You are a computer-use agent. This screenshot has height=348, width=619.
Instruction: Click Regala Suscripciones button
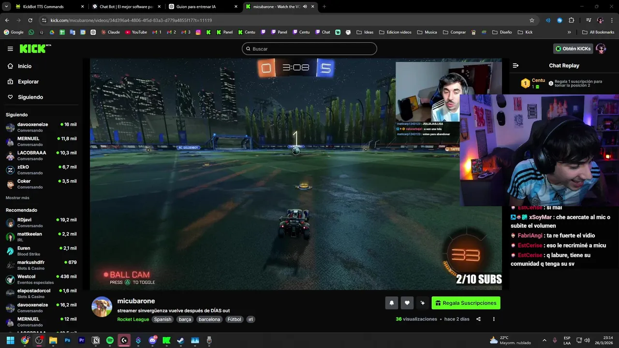[x=466, y=303]
